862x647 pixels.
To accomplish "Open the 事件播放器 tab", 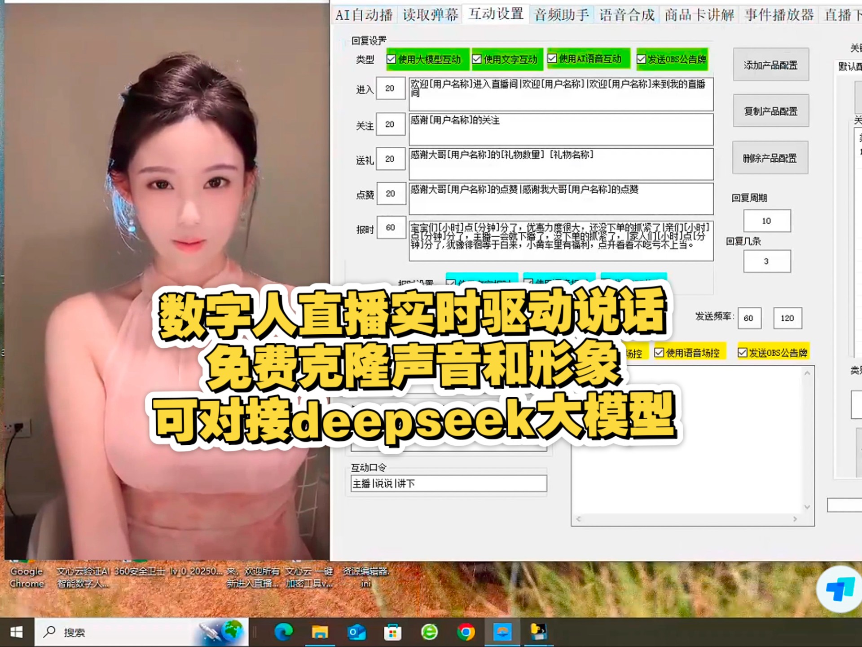I will click(779, 15).
